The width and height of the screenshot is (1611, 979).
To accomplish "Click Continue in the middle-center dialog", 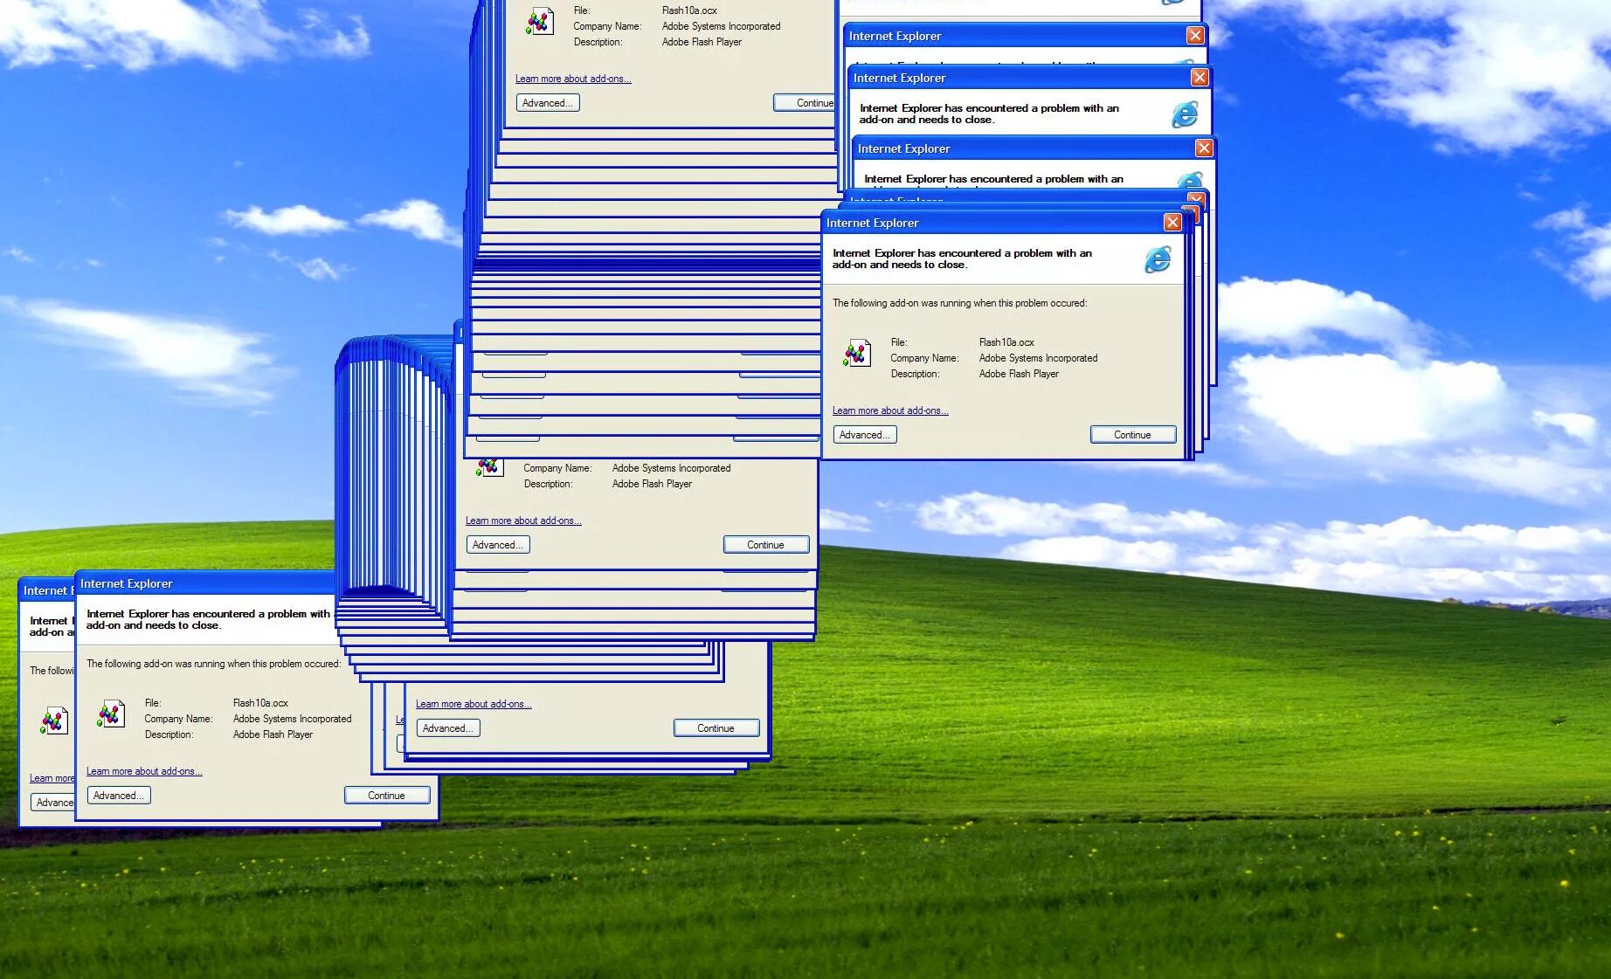I will click(x=766, y=545).
